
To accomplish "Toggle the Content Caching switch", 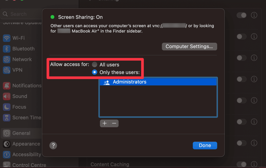I will 241,164.
